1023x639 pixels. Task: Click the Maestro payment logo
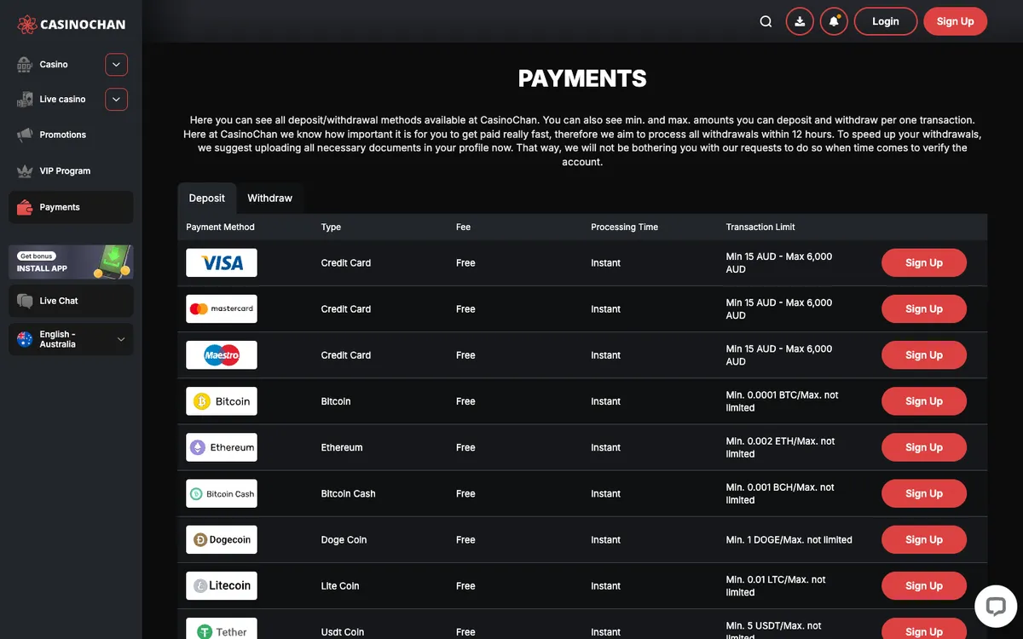pyautogui.click(x=222, y=355)
